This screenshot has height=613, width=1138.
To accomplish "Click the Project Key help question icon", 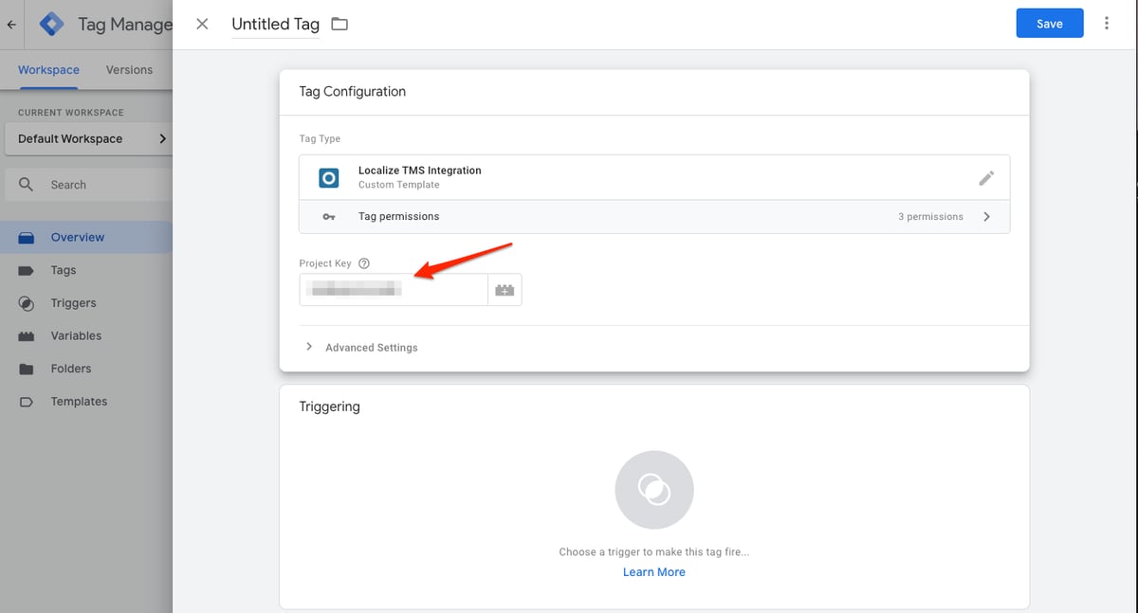I will coord(364,263).
